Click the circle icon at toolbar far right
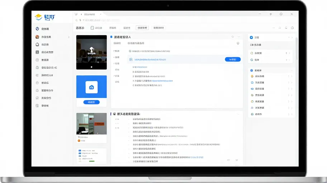Viewport: 327px width, 183px height. [x=292, y=28]
